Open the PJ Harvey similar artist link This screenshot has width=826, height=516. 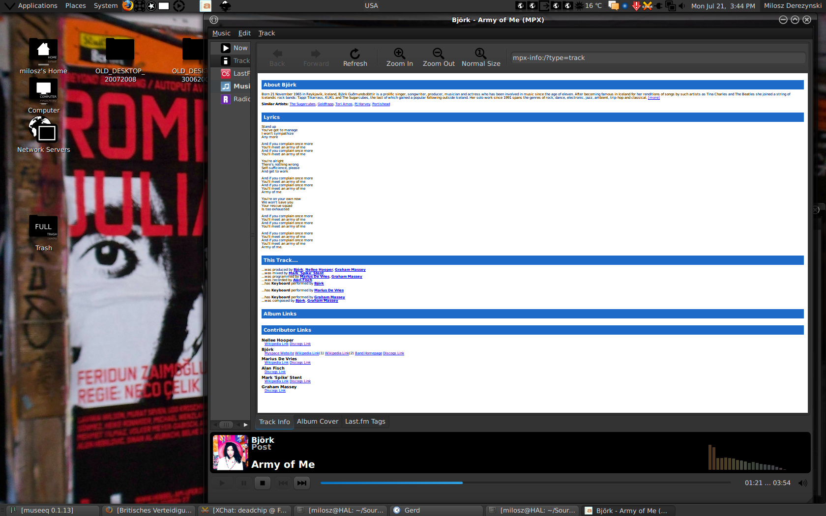[x=362, y=104]
